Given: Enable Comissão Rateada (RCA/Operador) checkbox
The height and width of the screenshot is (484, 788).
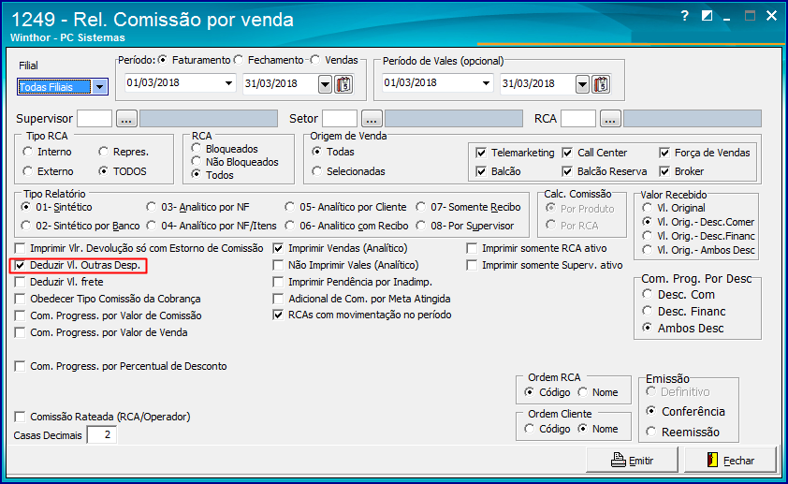Looking at the screenshot, I should 20,417.
